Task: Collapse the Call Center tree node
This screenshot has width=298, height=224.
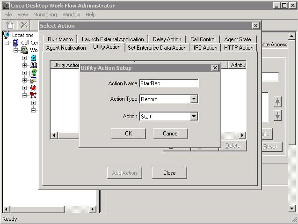Action: point(7,43)
